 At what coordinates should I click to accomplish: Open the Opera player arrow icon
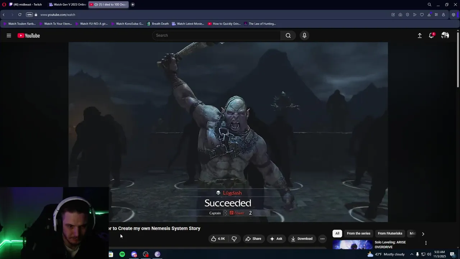(415, 15)
